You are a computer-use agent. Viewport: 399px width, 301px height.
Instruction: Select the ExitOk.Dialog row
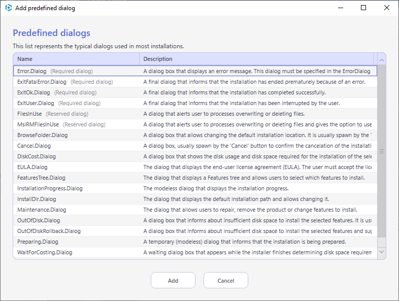(x=195, y=92)
